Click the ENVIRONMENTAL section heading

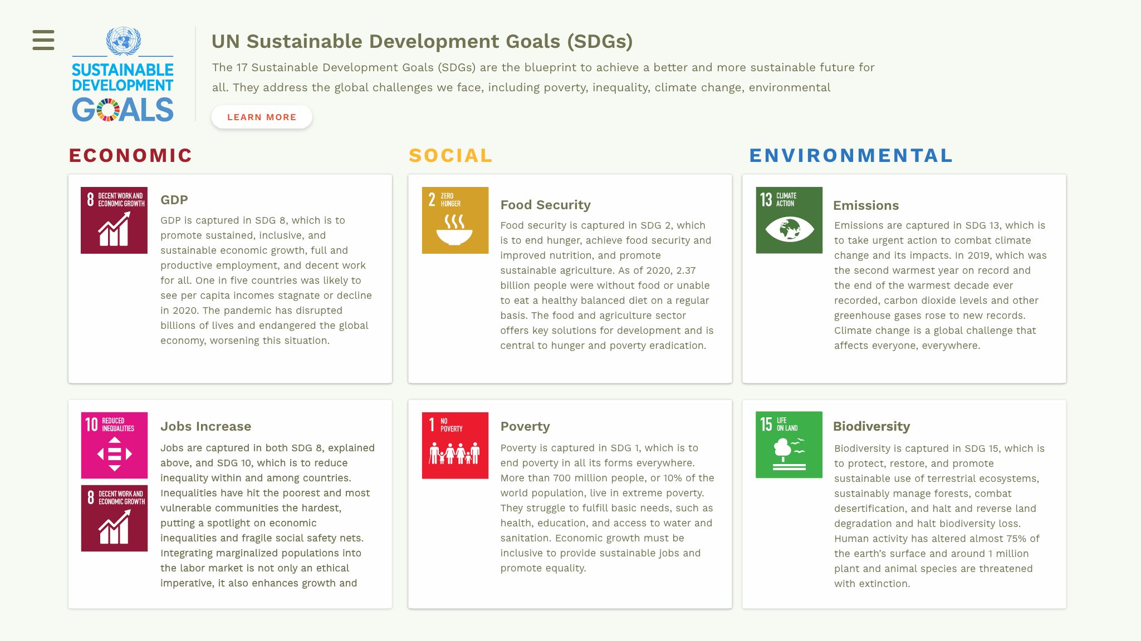pyautogui.click(x=851, y=155)
